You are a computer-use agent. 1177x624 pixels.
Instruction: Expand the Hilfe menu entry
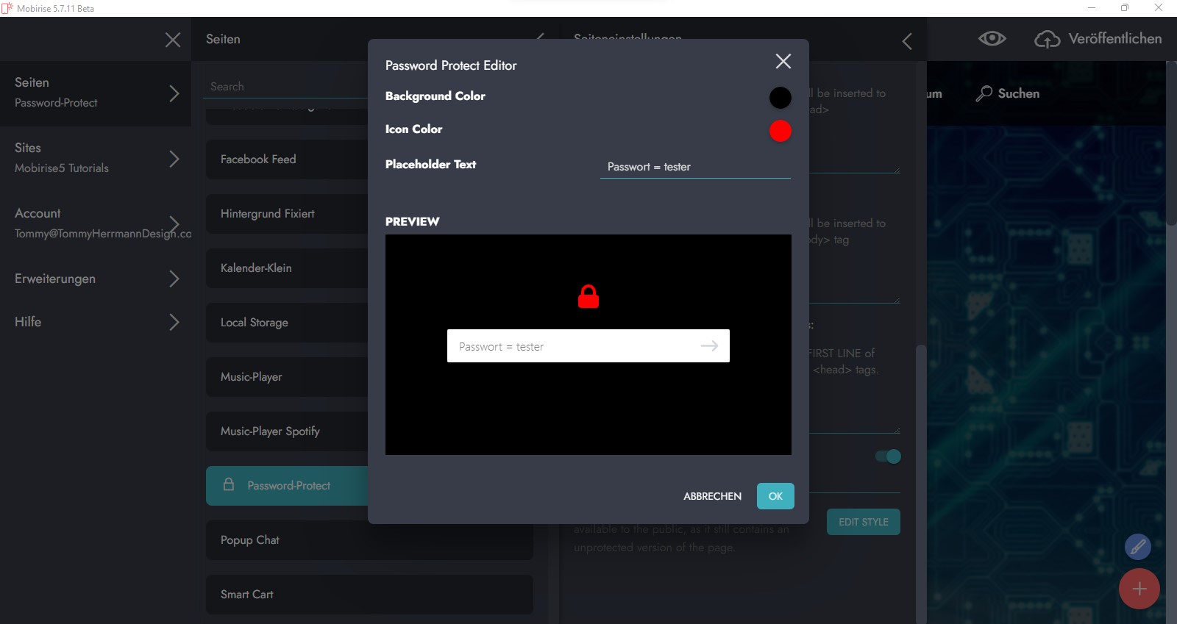coord(174,322)
